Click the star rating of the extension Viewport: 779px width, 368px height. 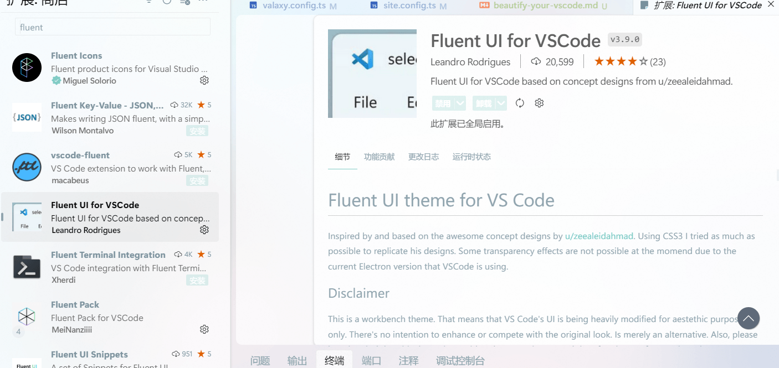click(621, 61)
